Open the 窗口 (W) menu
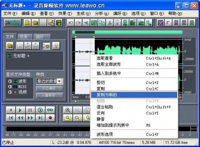 click(x=157, y=14)
